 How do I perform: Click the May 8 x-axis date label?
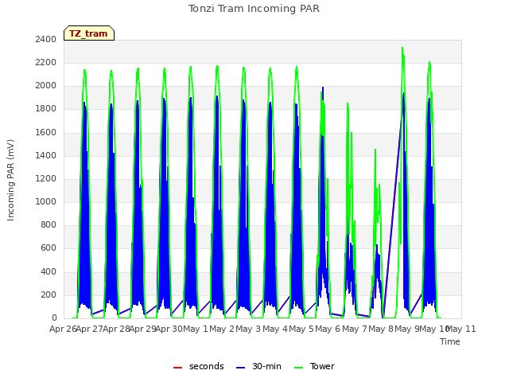pos(381,329)
